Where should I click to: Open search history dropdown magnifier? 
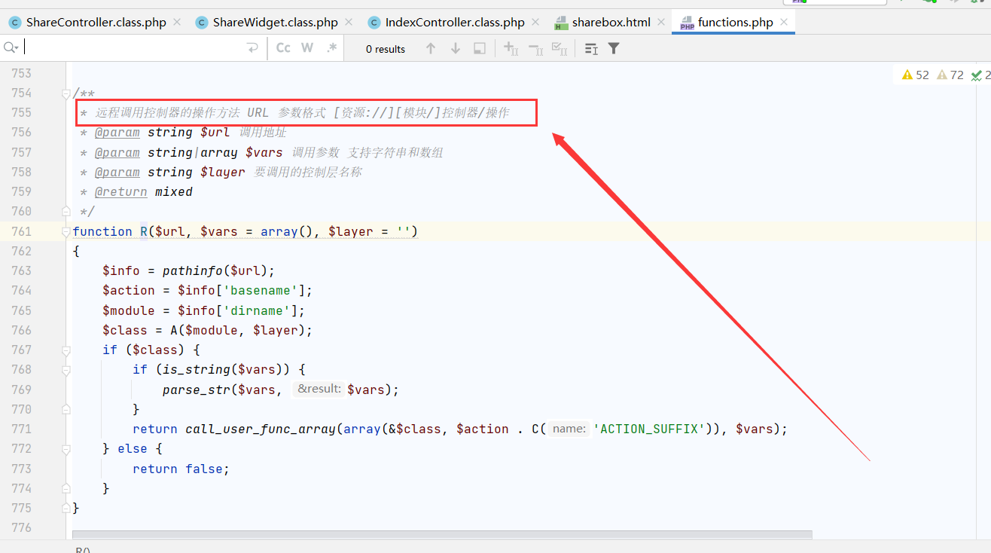(11, 48)
